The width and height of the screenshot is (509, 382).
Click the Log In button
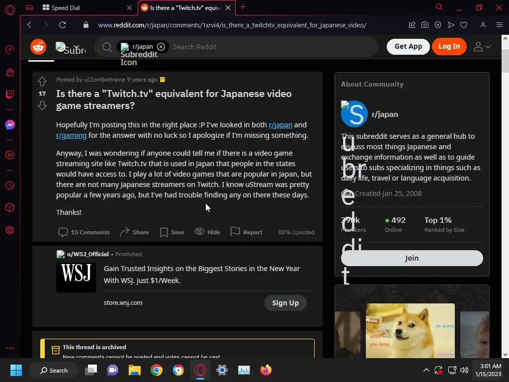449,46
